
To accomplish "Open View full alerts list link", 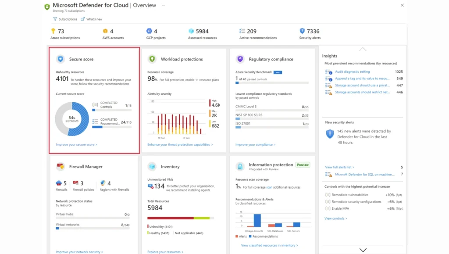I will [x=340, y=167].
